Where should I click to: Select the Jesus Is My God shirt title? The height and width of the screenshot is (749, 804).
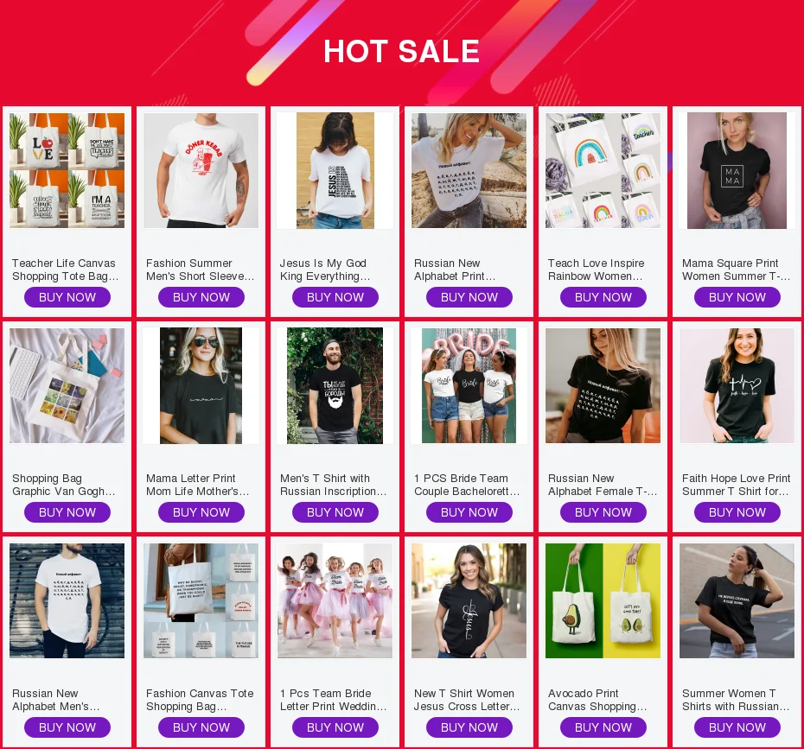[x=324, y=270]
